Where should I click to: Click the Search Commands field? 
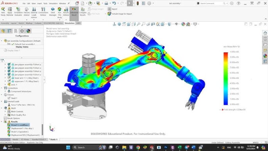point(212,3)
